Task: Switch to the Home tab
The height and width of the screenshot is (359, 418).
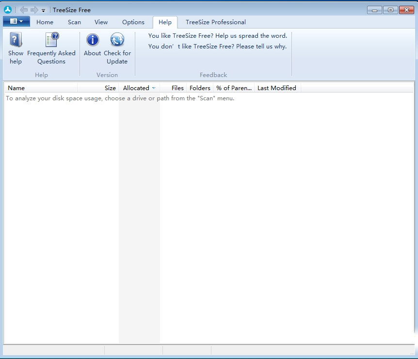Action: 45,22
